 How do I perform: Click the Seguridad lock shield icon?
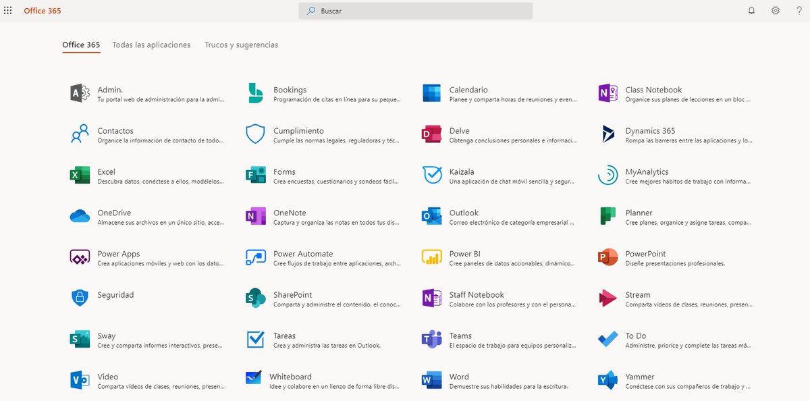point(80,298)
